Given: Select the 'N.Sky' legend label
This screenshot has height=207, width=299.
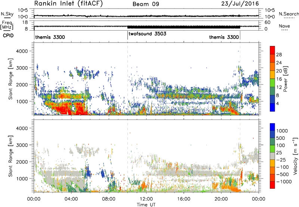Looking at the screenshot, I should (7, 14).
